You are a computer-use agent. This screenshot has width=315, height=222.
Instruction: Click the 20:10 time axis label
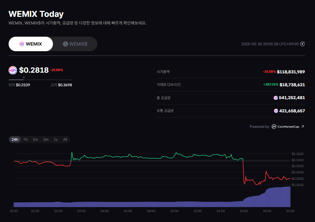(x=14, y=211)
